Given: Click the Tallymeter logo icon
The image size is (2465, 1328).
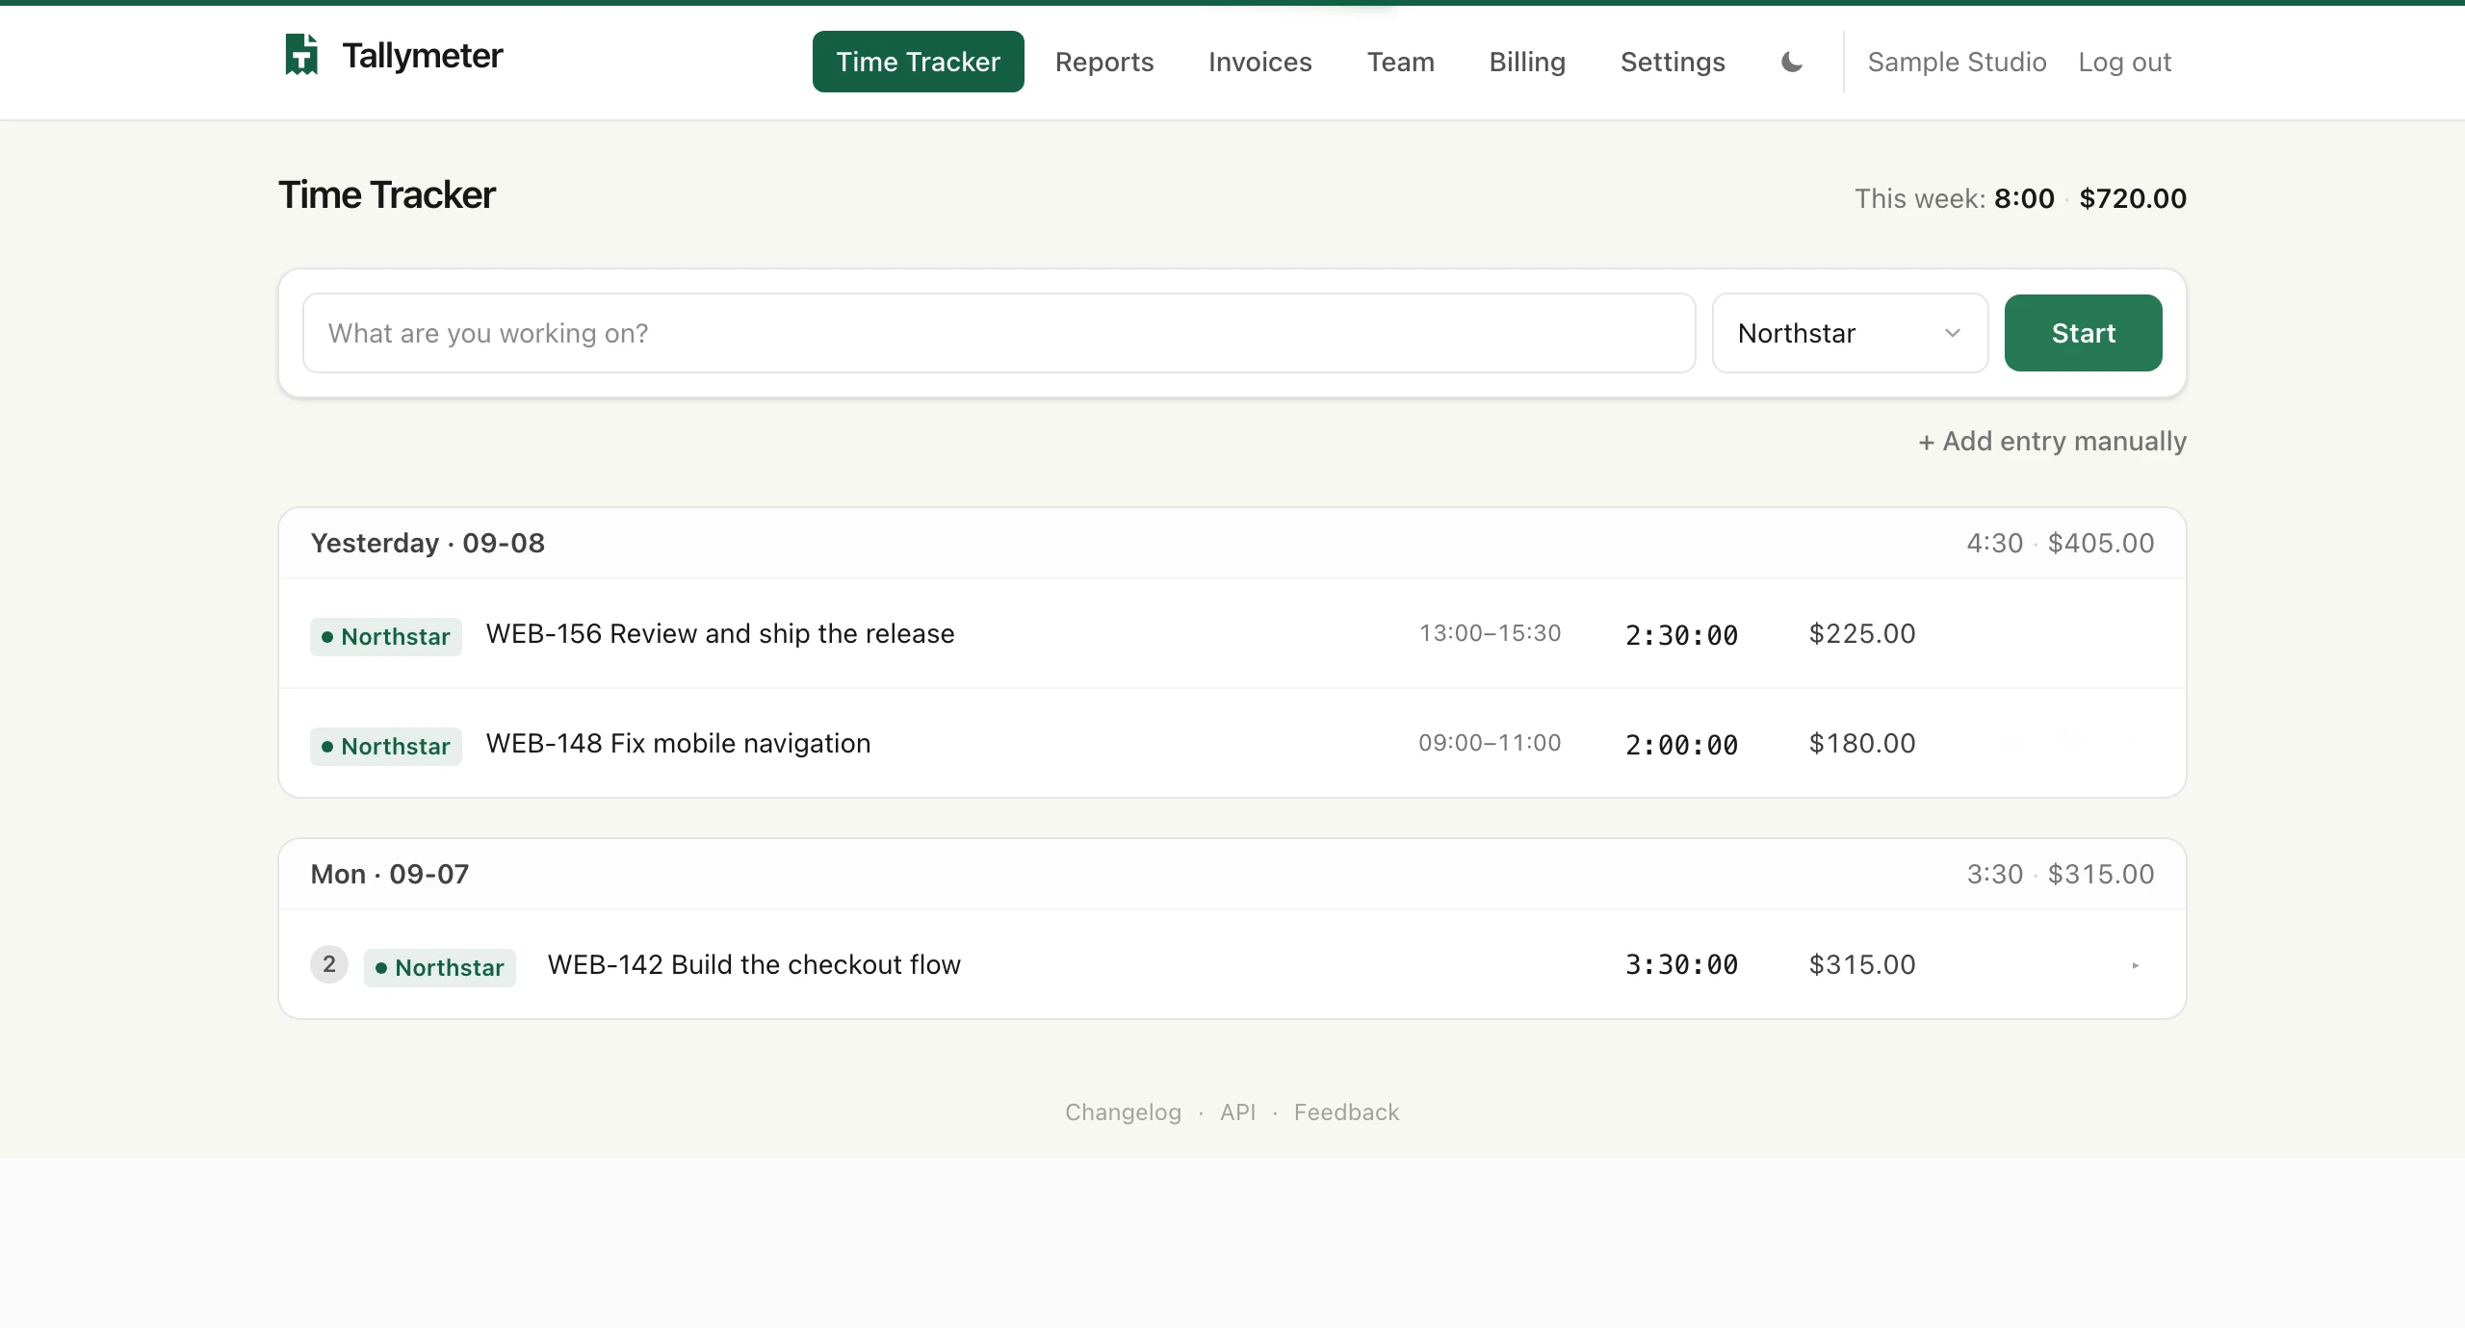Looking at the screenshot, I should 301,55.
